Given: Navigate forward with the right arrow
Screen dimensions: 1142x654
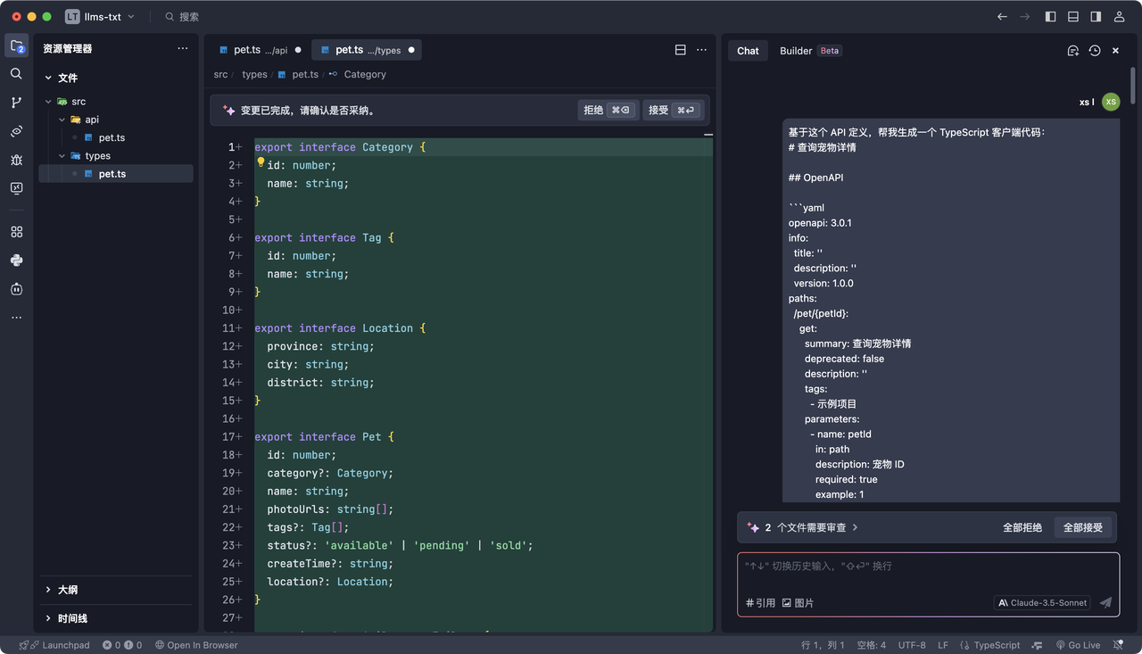Looking at the screenshot, I should pos(1025,16).
